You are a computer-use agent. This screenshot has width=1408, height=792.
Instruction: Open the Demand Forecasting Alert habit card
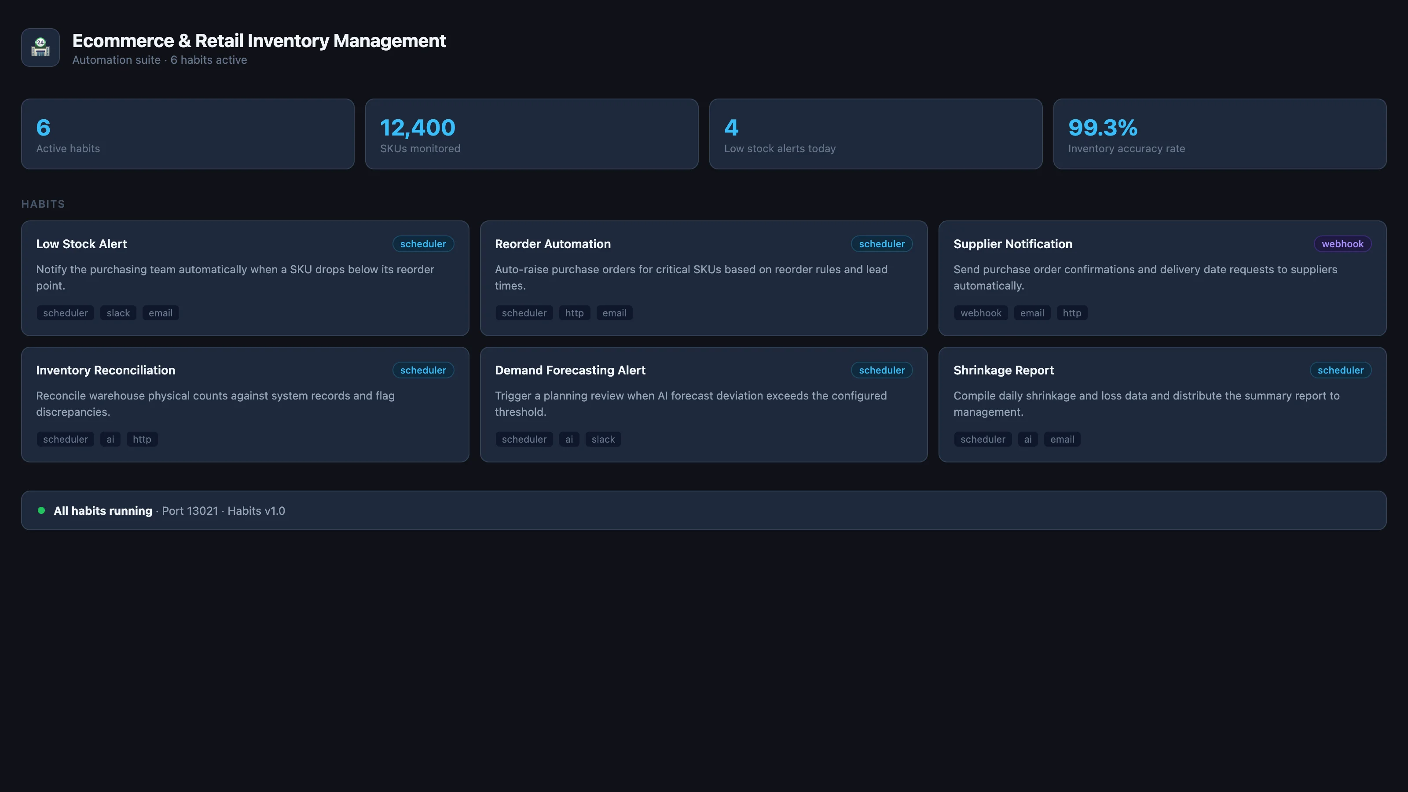(704, 404)
